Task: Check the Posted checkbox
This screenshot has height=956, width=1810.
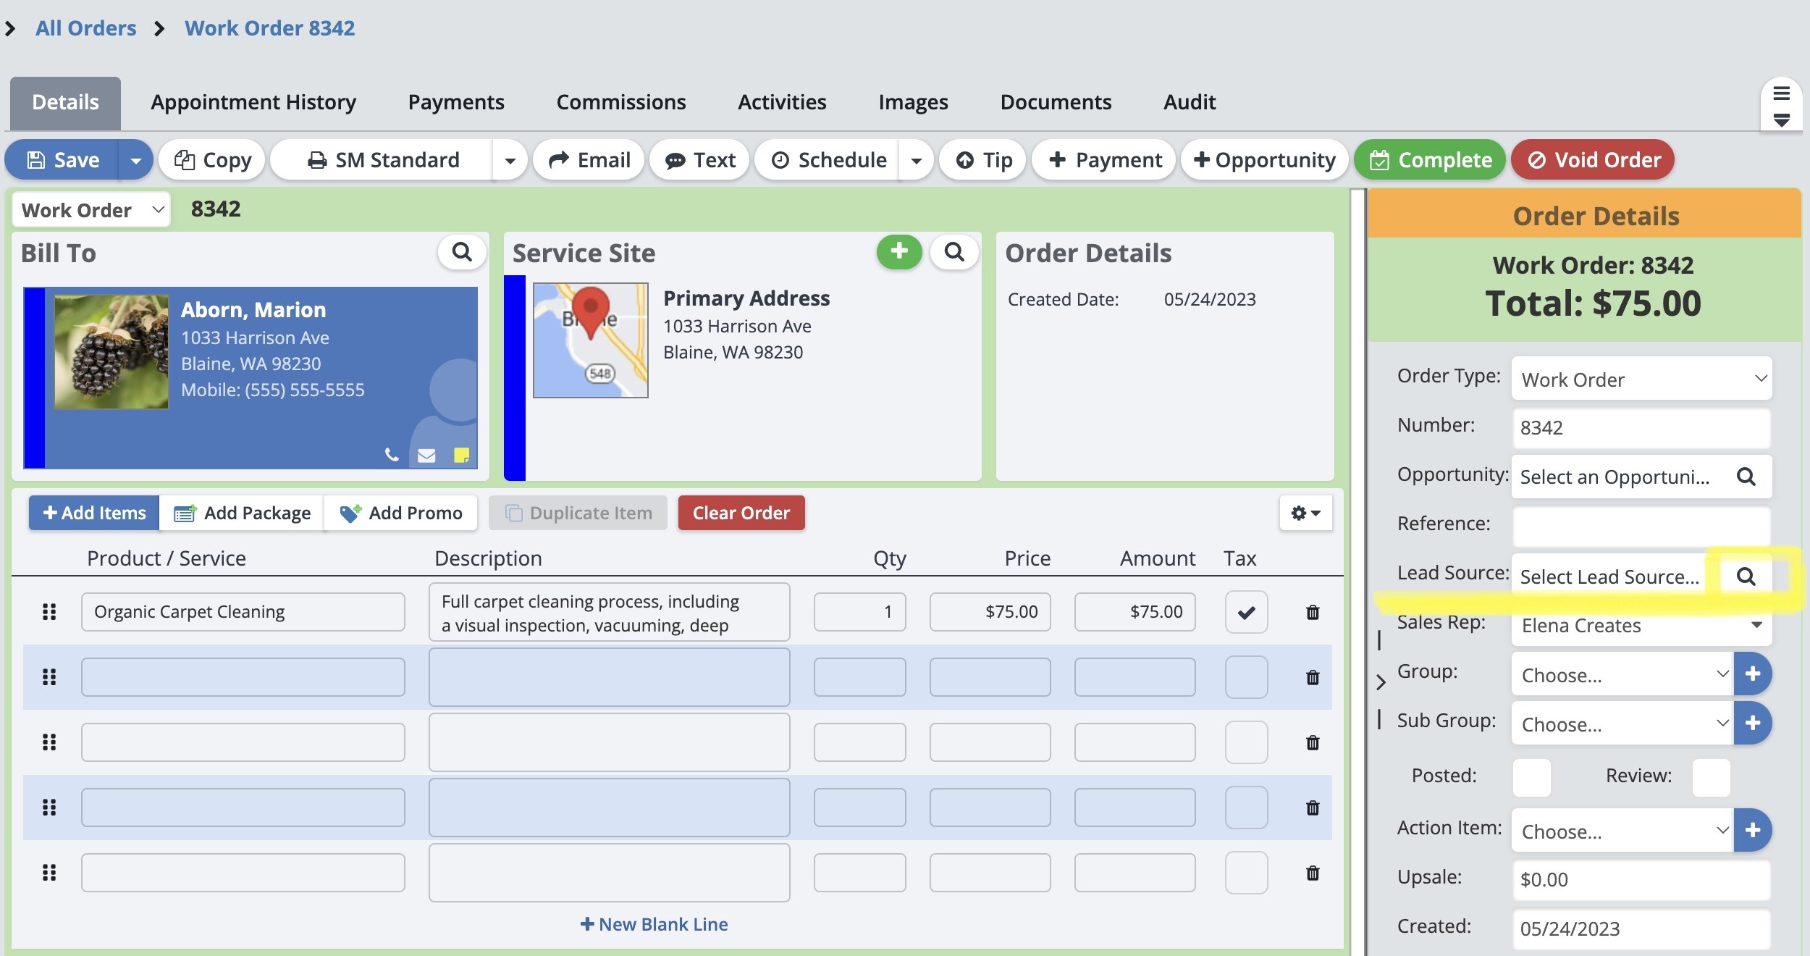Action: [x=1531, y=776]
